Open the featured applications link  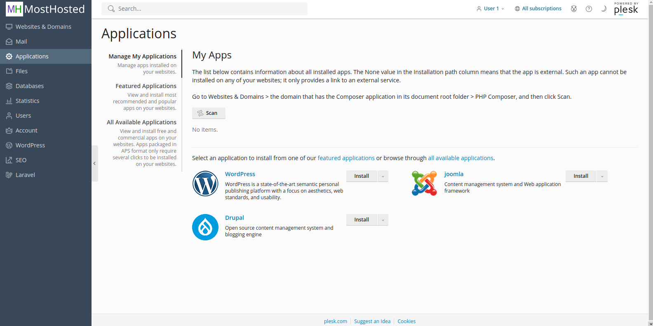(x=346, y=158)
